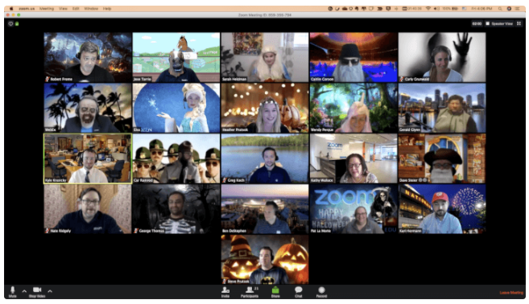529x304 pixels.
Task: Open the Window menu in menu bar
Action: pos(91,8)
